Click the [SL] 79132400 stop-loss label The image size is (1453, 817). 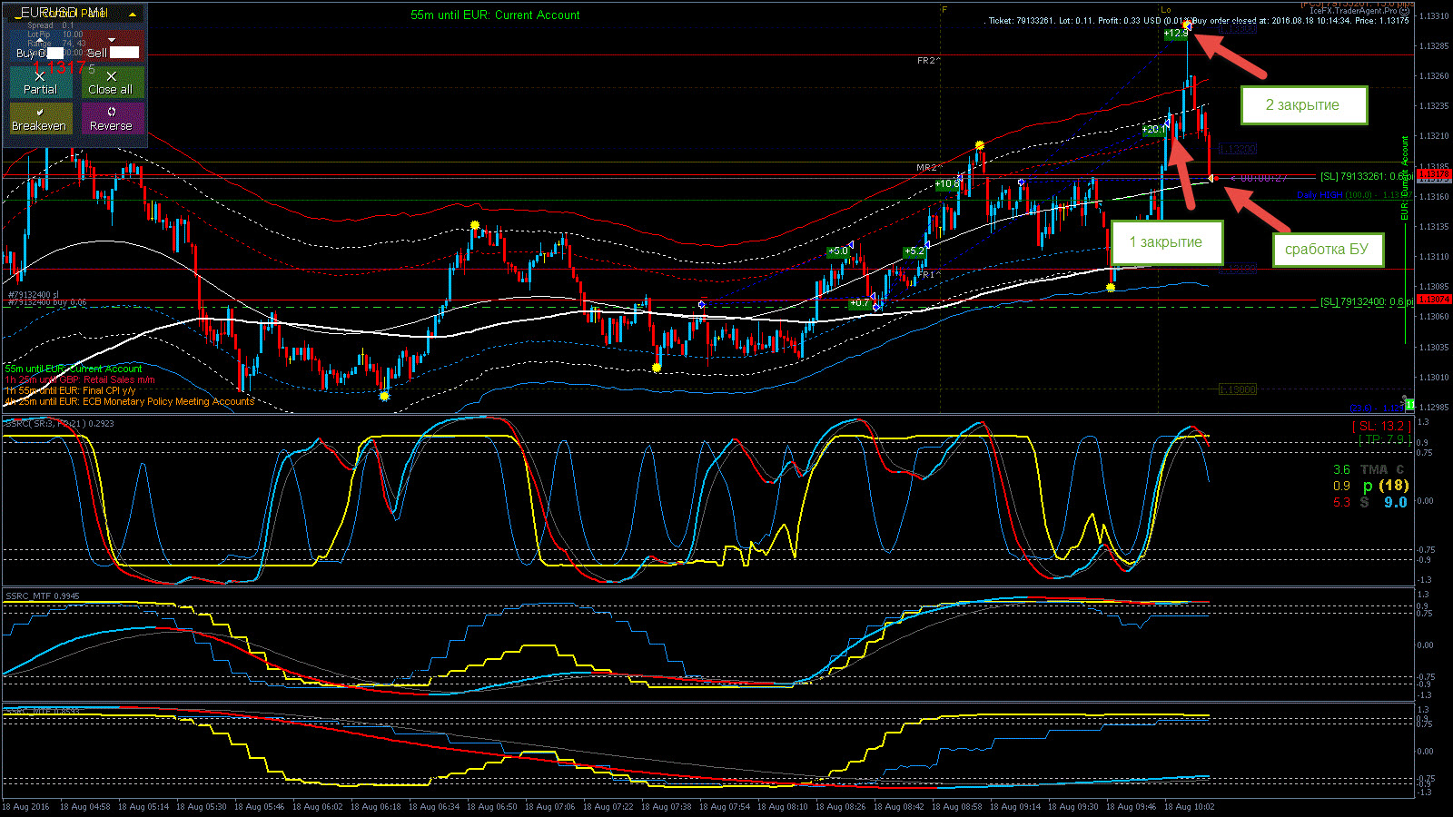tap(1365, 301)
